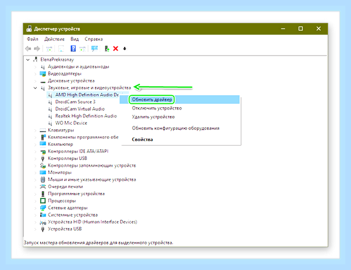Expand the Видеоадаптеры category
This screenshot has height=270, width=351.
[35, 74]
